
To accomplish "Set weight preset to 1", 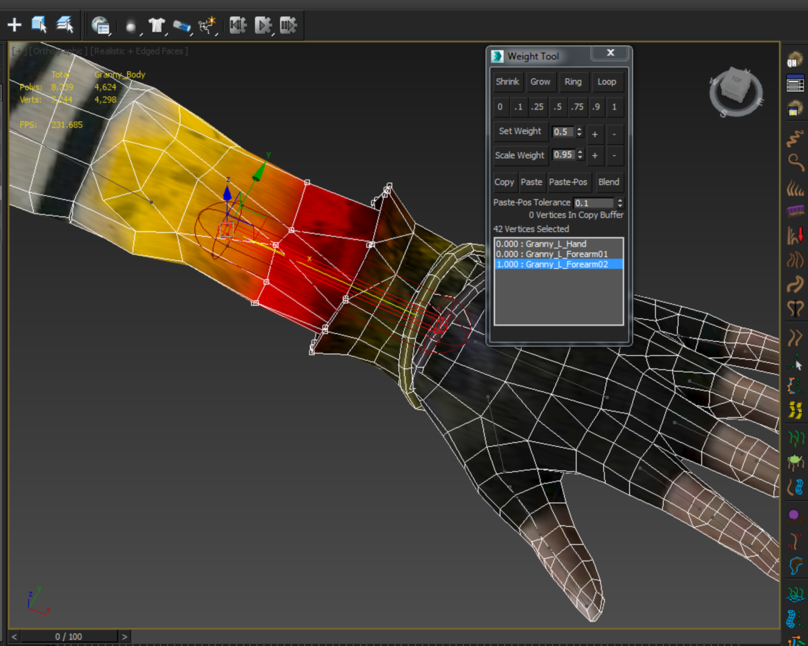I will pos(614,107).
